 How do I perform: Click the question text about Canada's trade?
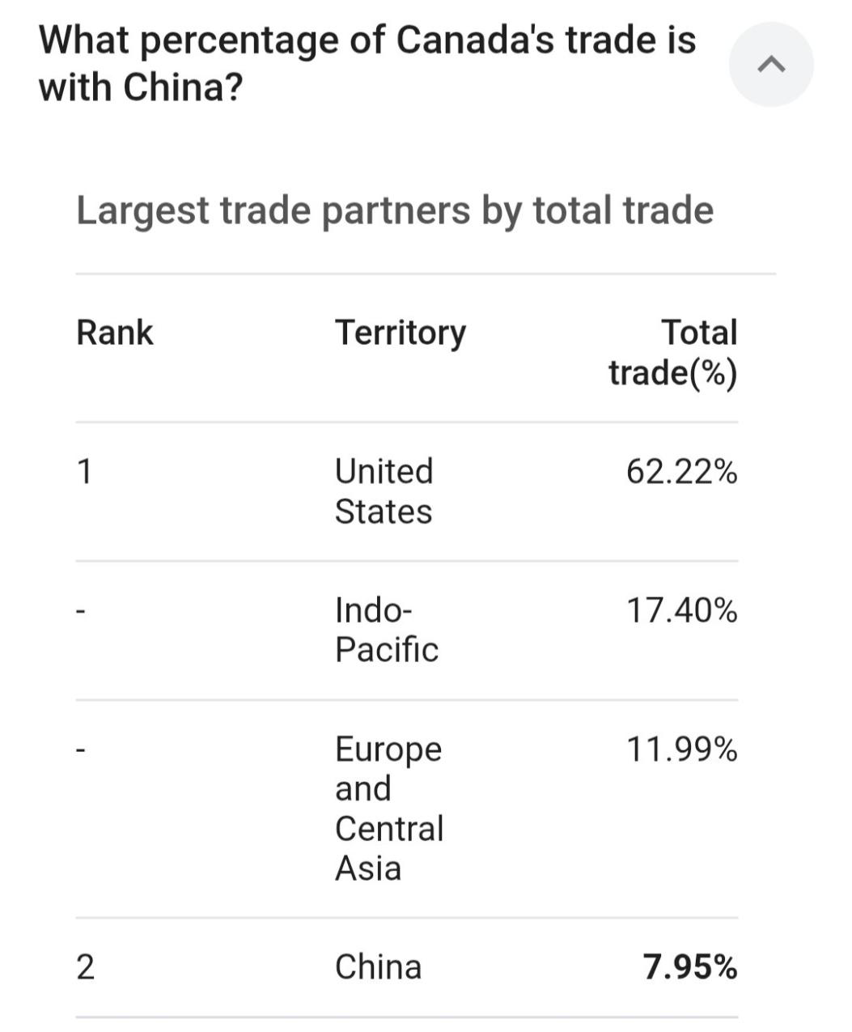[x=367, y=63]
